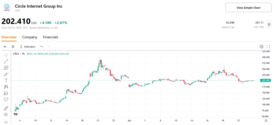Switch to the Company tab
This screenshot has width=274, height=125.
[x=30, y=37]
